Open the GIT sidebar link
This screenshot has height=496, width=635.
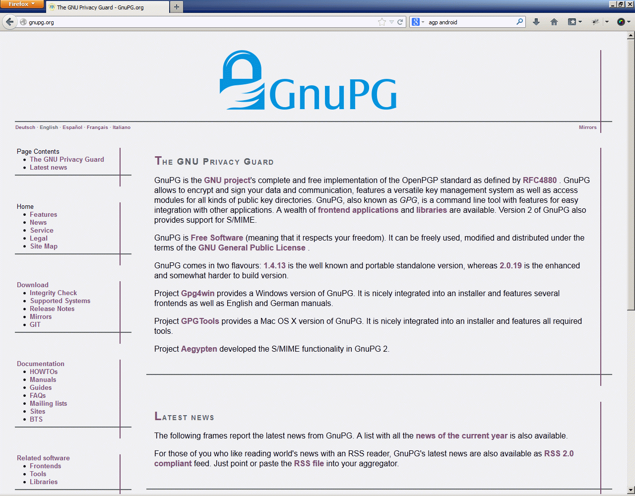[35, 325]
